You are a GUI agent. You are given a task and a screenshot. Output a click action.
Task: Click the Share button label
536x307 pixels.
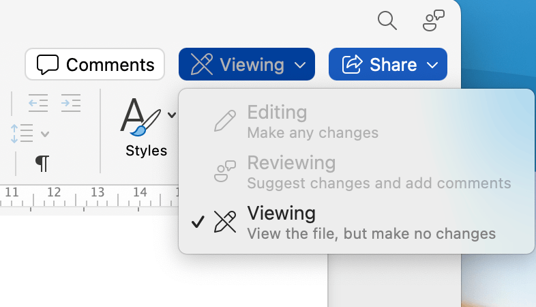tap(393, 65)
